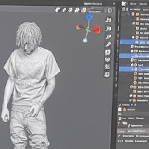
Task: Select the first blue highlighted outliner row
Action: (x=134, y=42)
